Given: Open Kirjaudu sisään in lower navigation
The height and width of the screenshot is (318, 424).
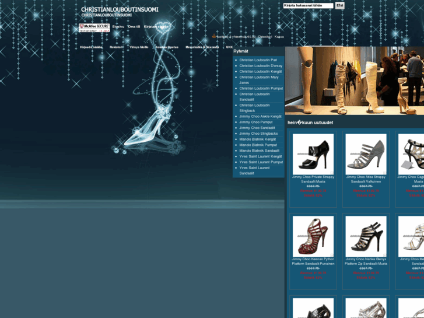Looking at the screenshot, I should click(91, 47).
